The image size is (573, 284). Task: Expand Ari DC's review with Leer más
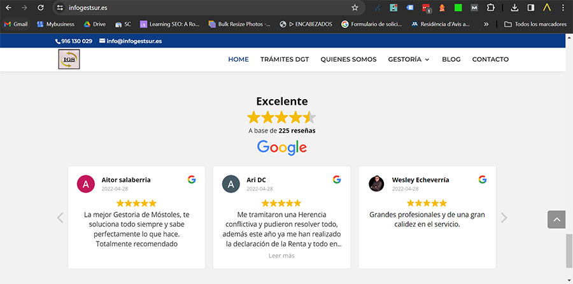tap(281, 255)
